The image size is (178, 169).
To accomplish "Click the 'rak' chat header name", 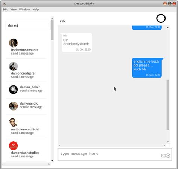I will 63,21.
